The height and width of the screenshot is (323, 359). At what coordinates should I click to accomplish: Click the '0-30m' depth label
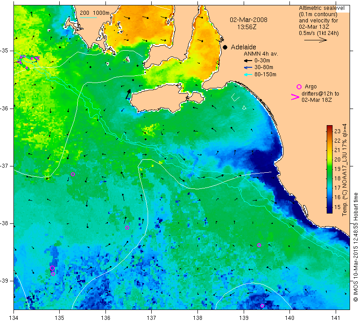click(262, 61)
